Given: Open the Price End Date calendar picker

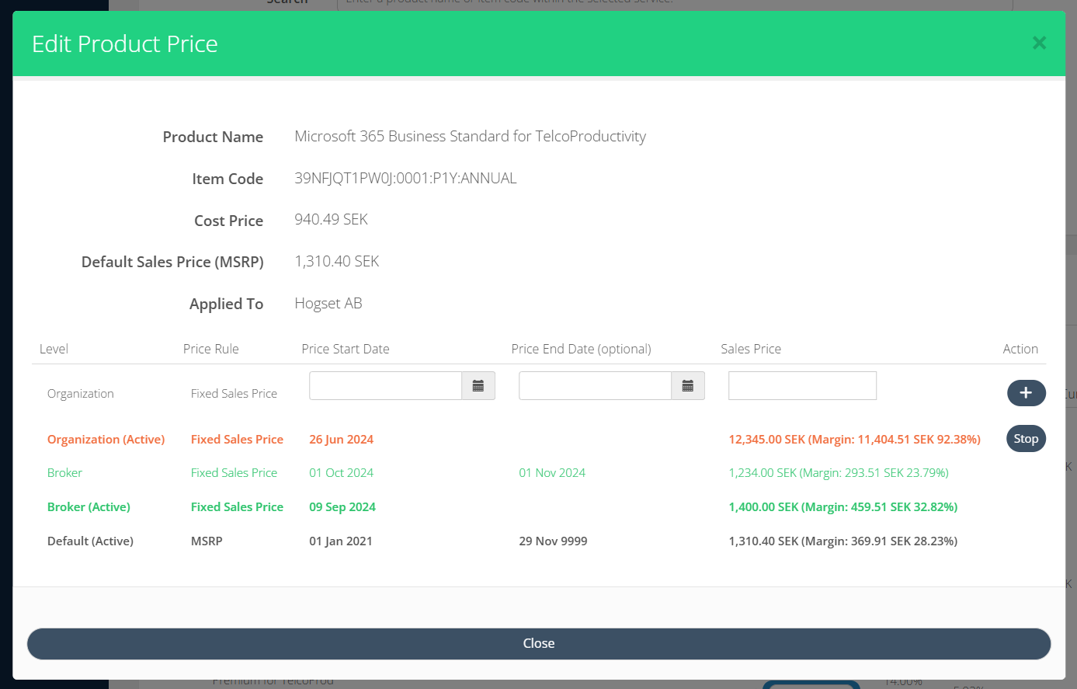Looking at the screenshot, I should click(x=688, y=386).
